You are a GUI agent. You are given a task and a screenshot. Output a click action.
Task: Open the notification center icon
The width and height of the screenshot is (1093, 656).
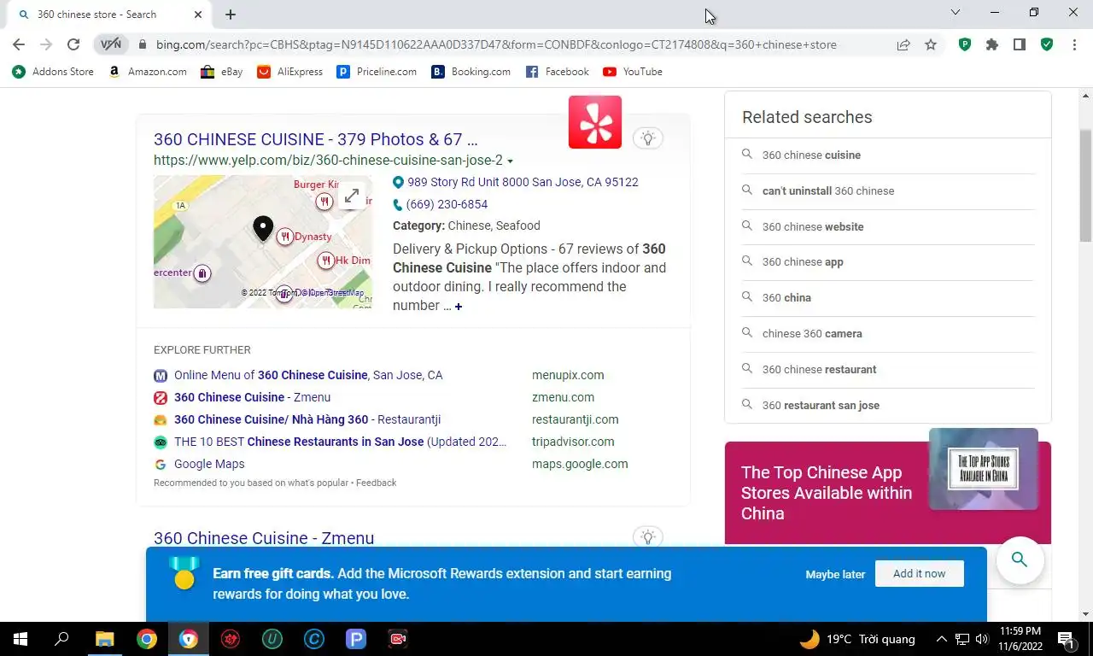(1066, 638)
